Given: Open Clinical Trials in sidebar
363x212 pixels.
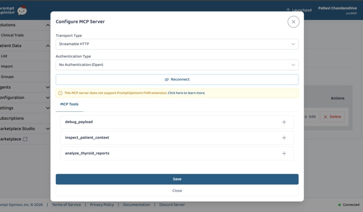Looking at the screenshot, I should point(12,35).
